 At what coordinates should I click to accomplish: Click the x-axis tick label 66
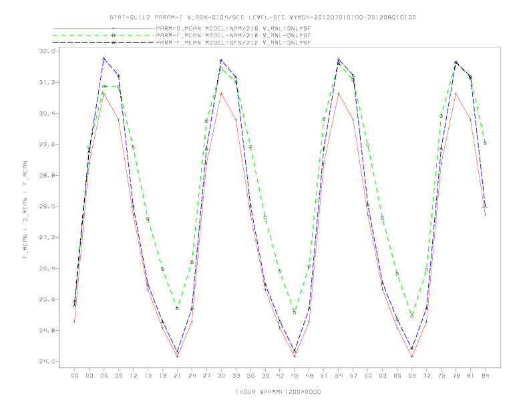[397, 376]
